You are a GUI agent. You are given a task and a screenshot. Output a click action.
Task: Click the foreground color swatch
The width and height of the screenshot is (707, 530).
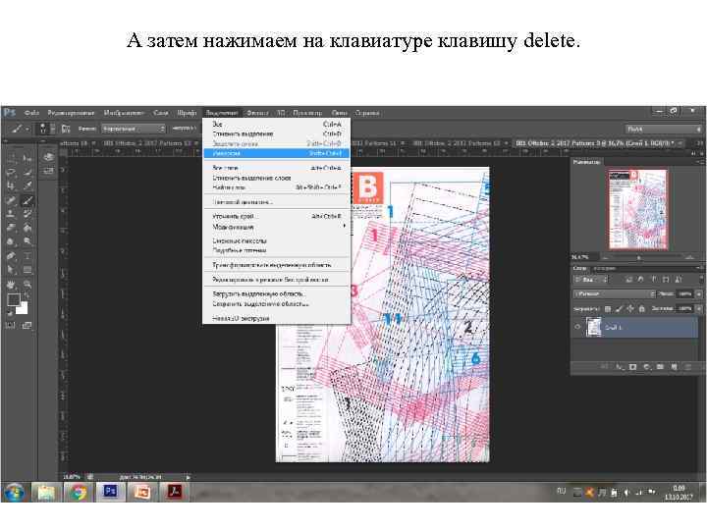click(x=12, y=298)
